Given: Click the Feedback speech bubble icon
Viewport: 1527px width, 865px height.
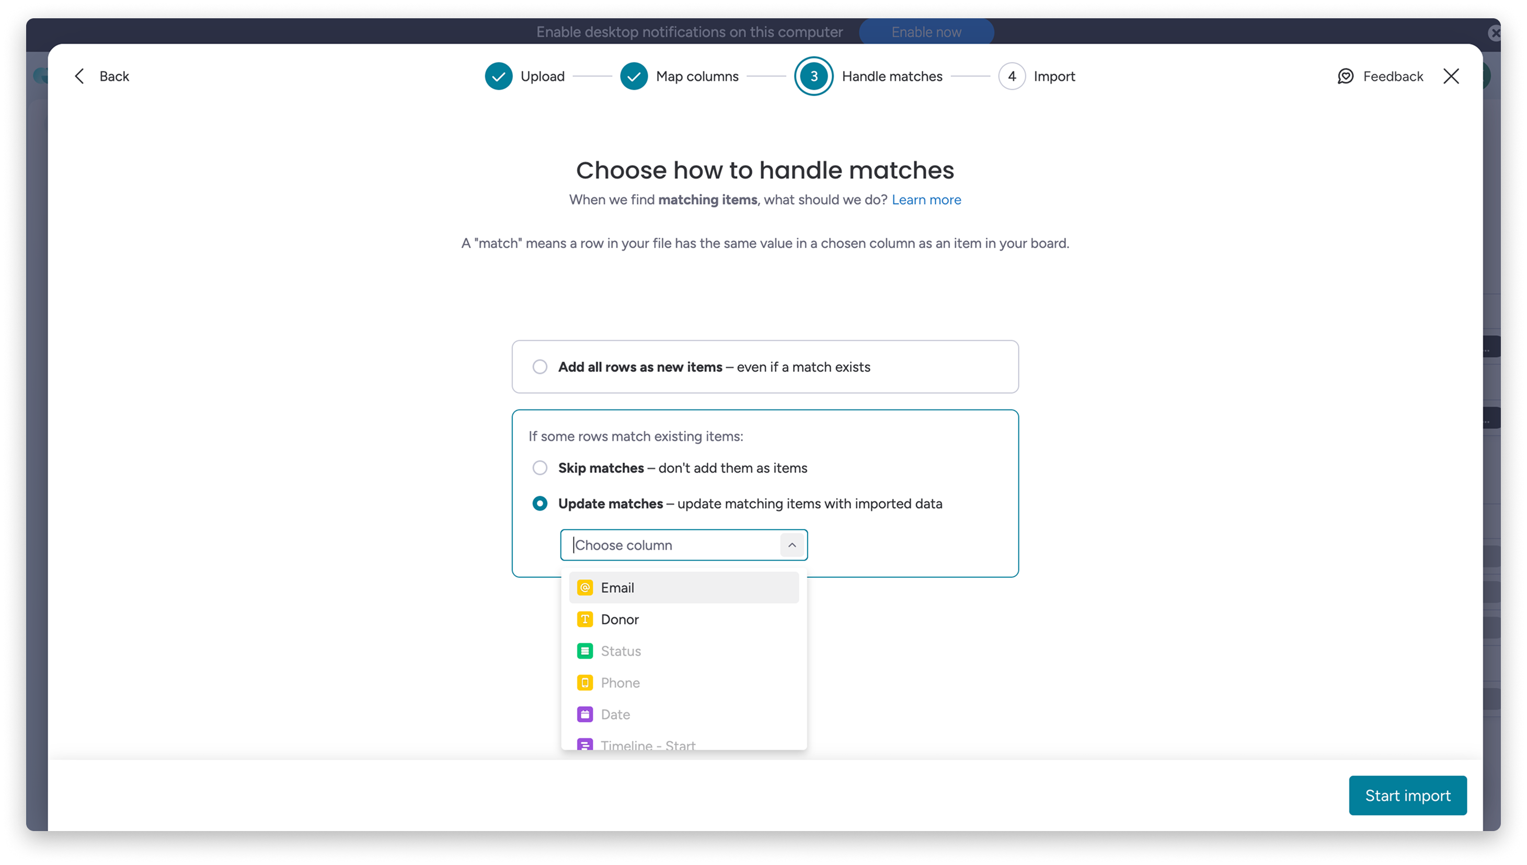Looking at the screenshot, I should pos(1345,76).
